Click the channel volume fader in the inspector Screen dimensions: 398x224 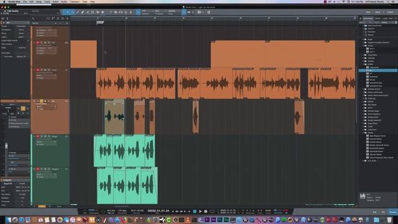[6, 146]
